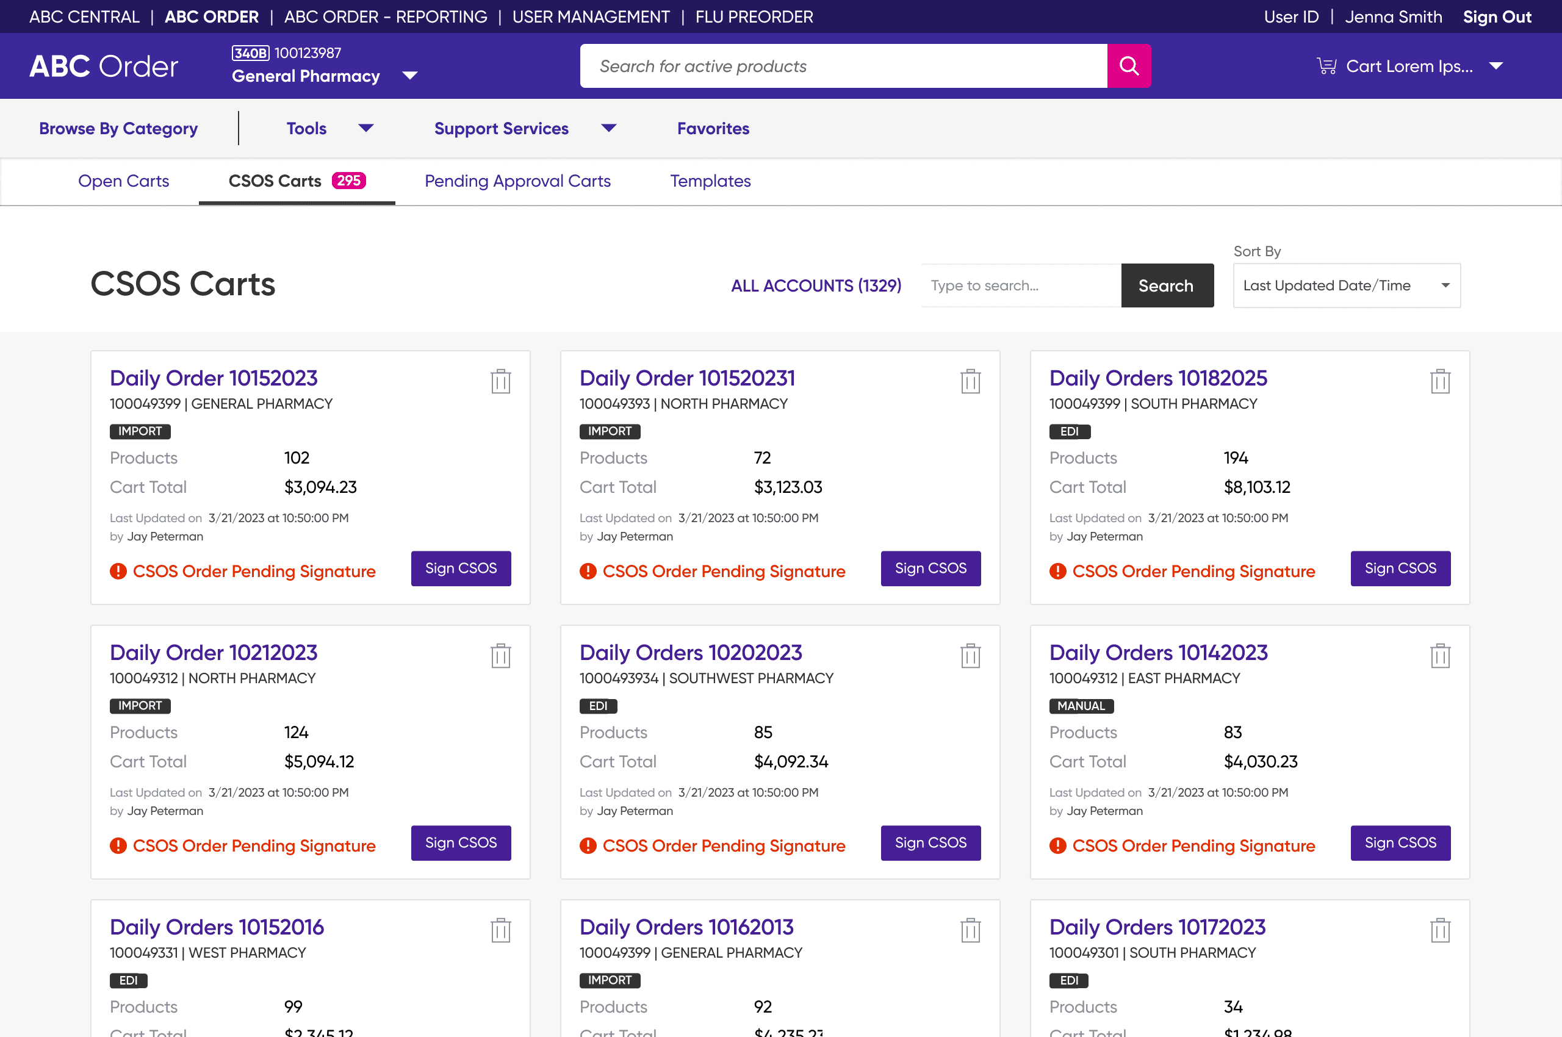Click the Jenna Smith user name

pos(1394,16)
